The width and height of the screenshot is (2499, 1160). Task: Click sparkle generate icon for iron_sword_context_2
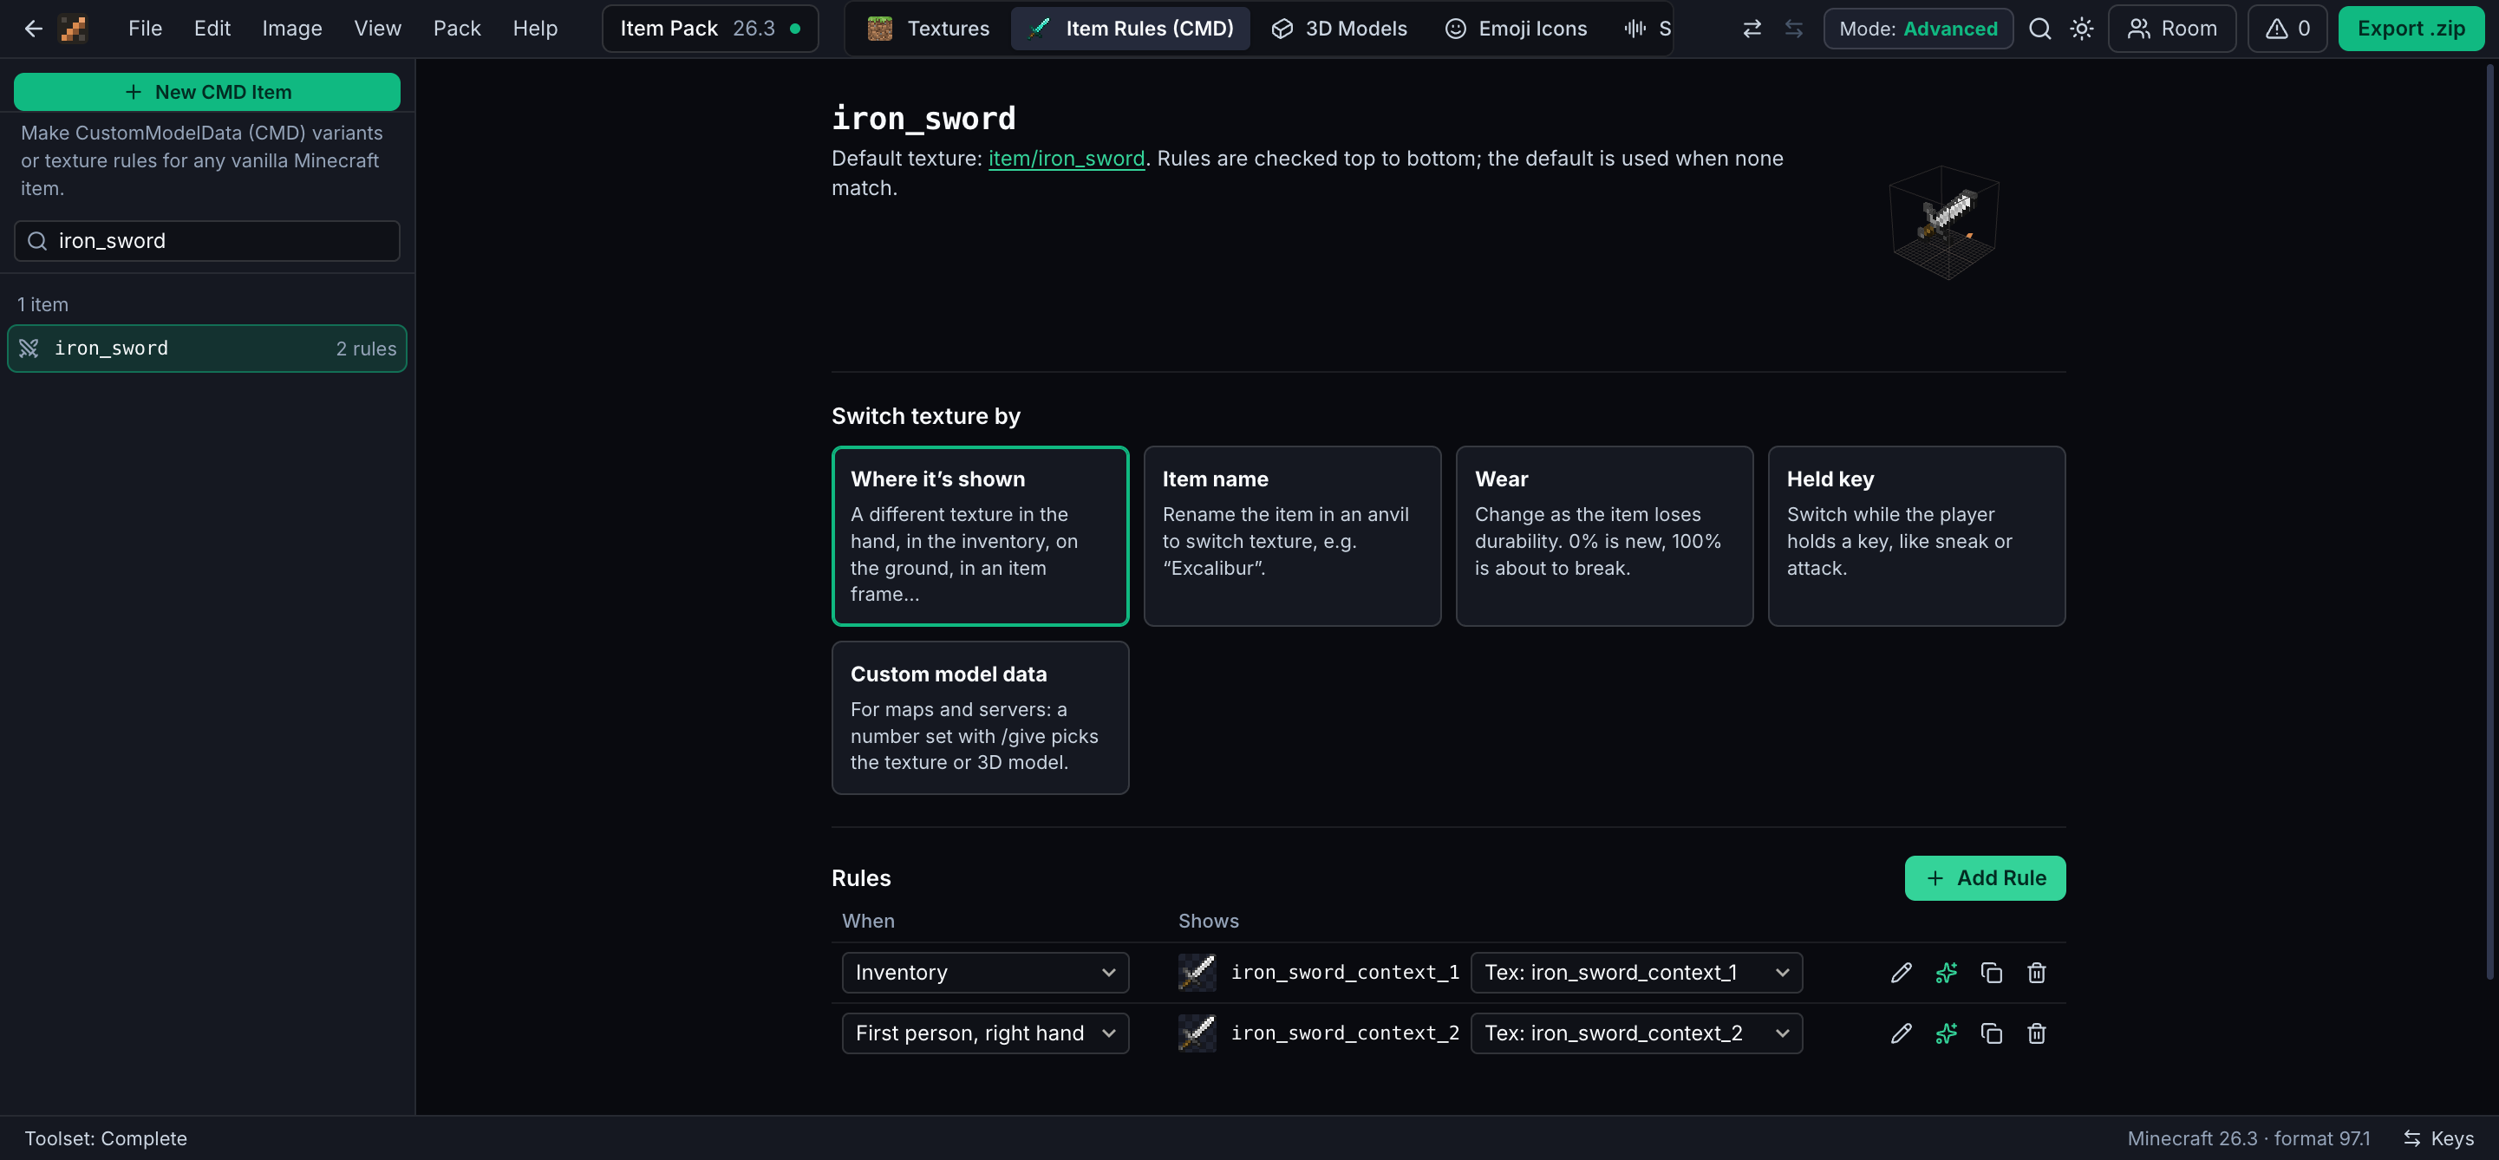coord(1946,1034)
